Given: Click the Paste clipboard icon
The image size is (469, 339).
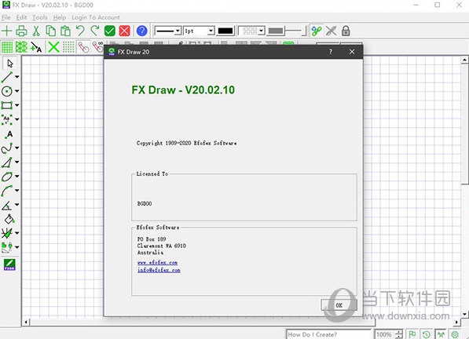Looking at the screenshot, I should point(65,31).
